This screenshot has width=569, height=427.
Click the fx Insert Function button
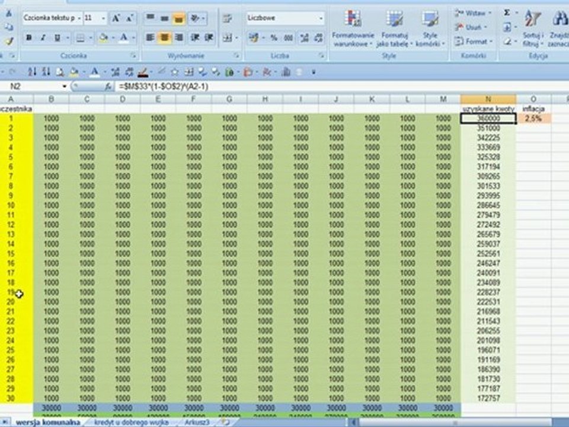click(108, 87)
